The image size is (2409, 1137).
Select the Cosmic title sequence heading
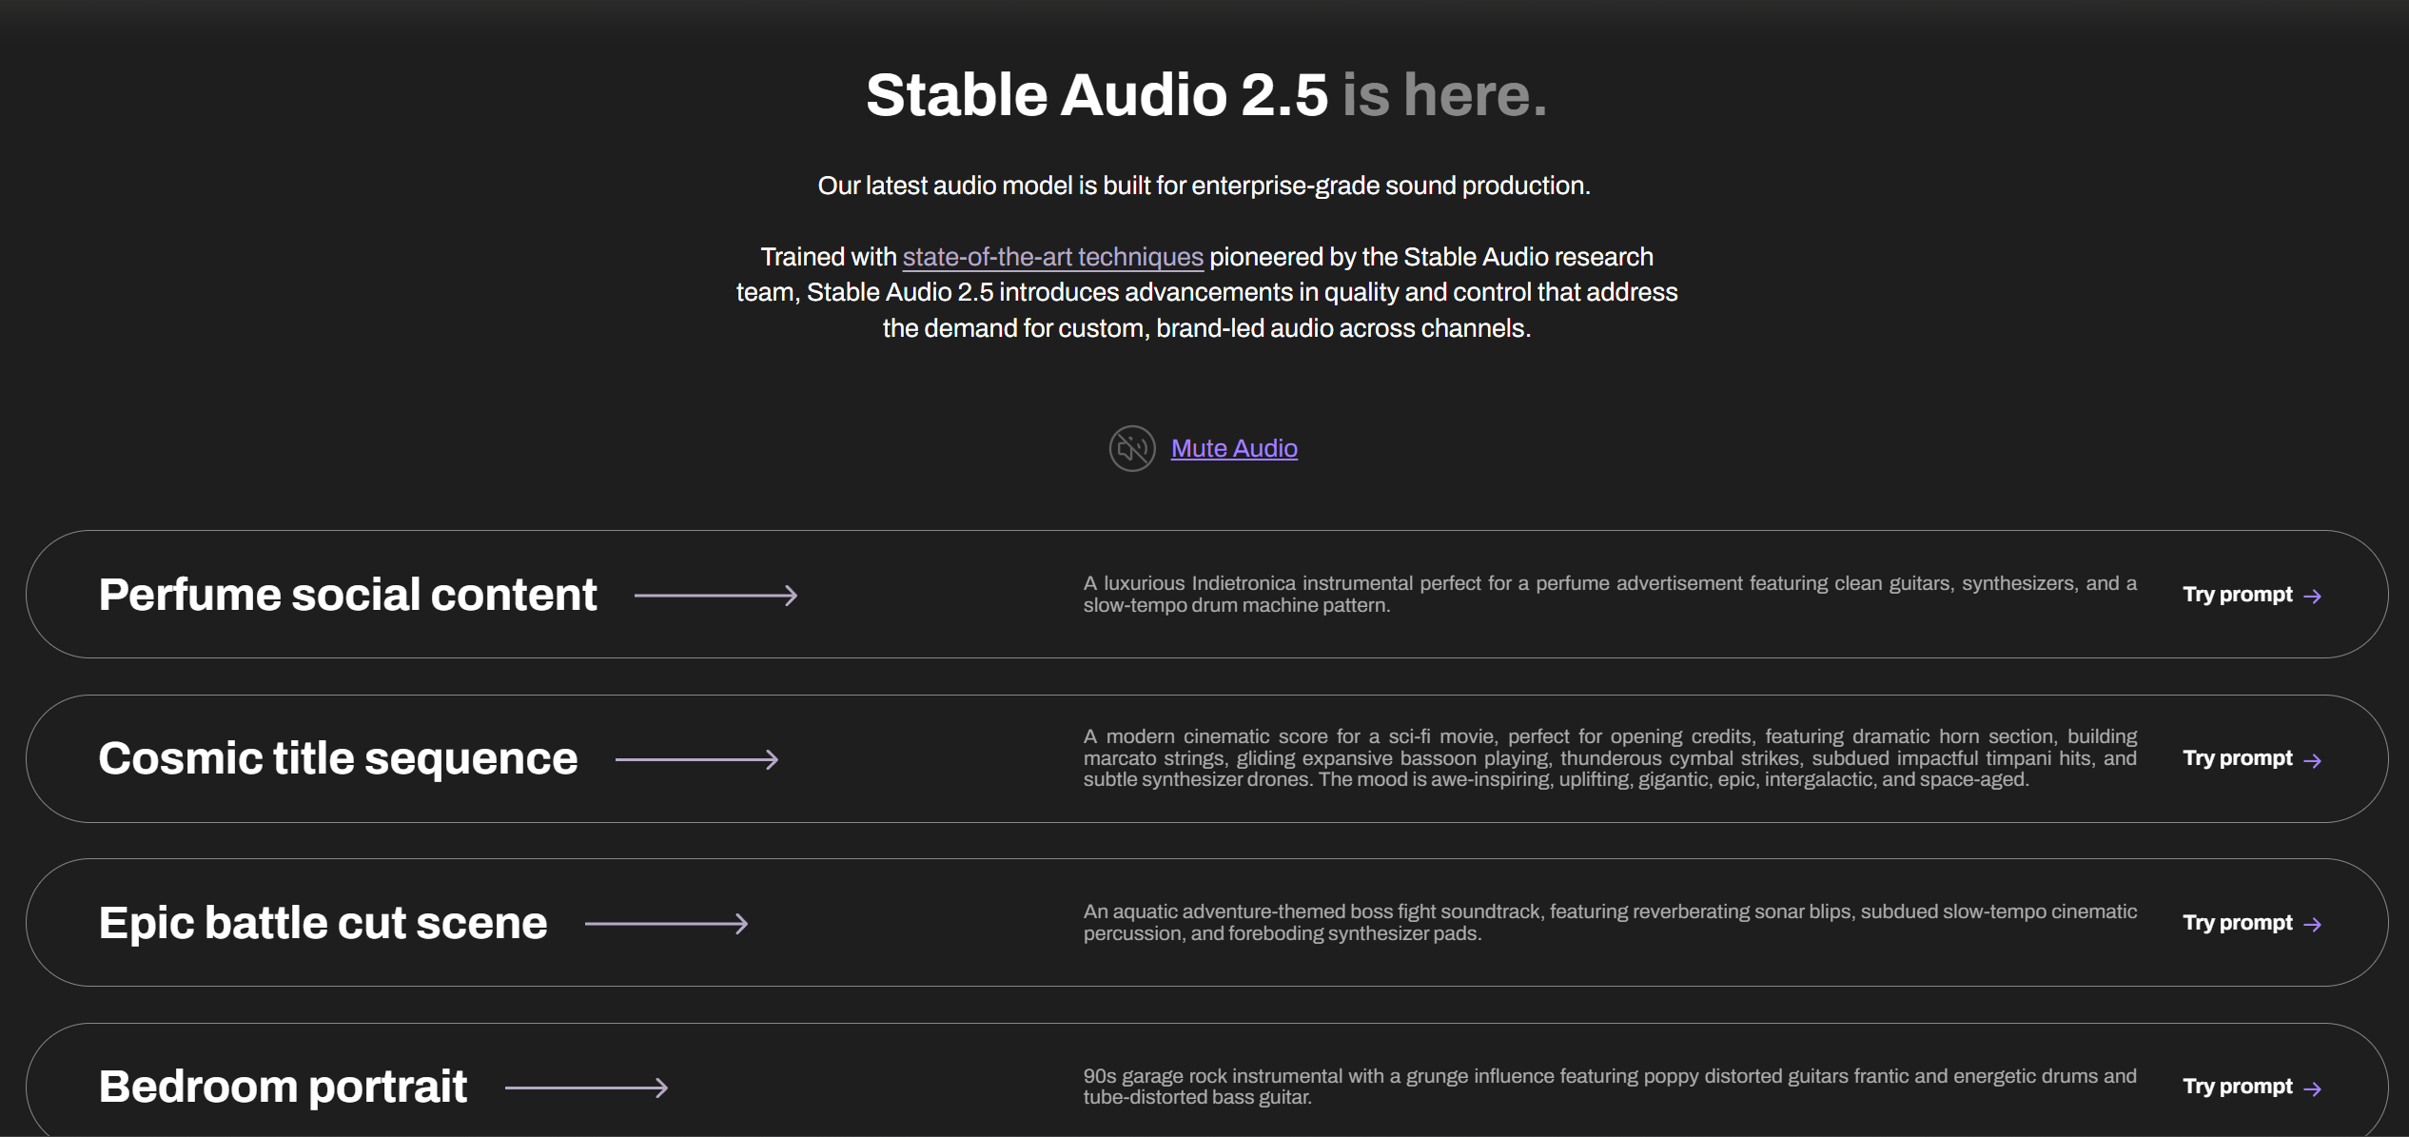point(338,758)
